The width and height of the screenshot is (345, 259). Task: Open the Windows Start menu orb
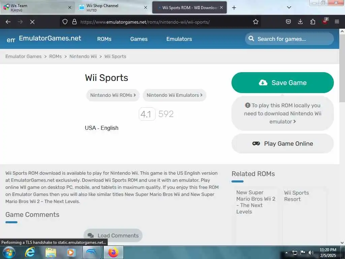pos(9,252)
